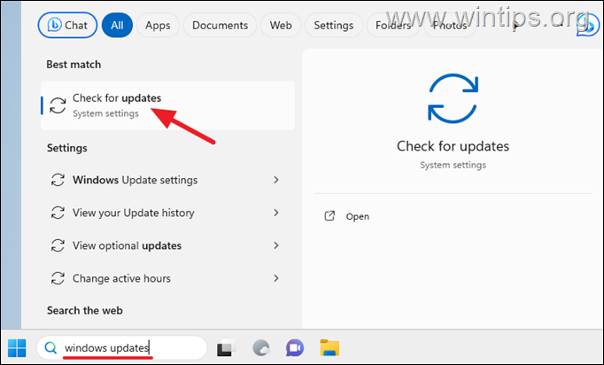This screenshot has height=365, width=604.
Task: Open File Explorer from the taskbar
Action: 329,347
